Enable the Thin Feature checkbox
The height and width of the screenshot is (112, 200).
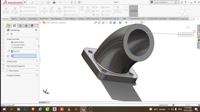pos(7,71)
